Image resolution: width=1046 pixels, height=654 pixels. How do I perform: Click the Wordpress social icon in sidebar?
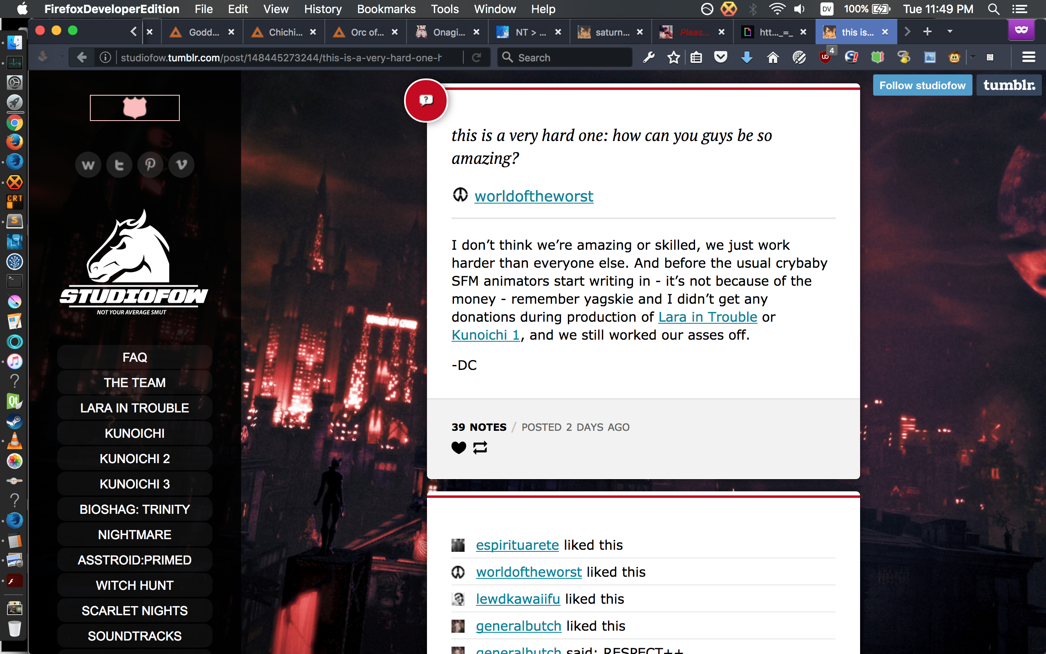tap(88, 165)
